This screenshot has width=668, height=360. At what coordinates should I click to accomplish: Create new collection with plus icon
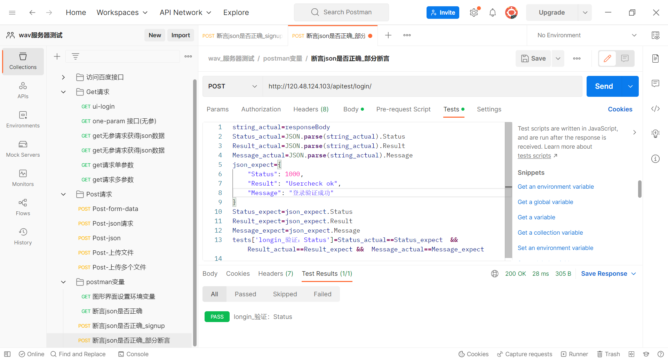coord(57,56)
